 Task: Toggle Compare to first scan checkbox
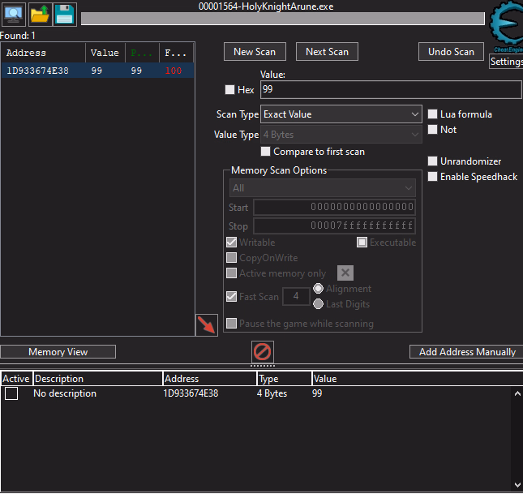(x=265, y=152)
